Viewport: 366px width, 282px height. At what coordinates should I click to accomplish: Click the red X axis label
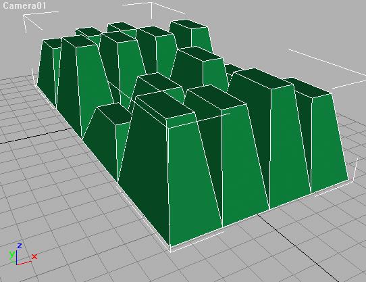[34, 257]
